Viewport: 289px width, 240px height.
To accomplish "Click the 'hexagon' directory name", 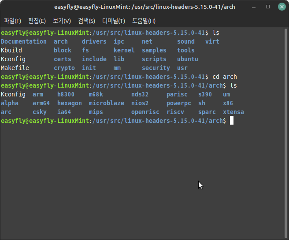I will 70,103.
